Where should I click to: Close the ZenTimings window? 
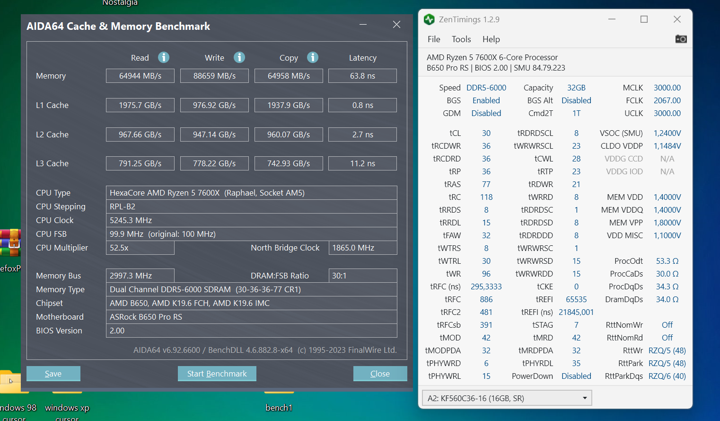pyautogui.click(x=677, y=19)
